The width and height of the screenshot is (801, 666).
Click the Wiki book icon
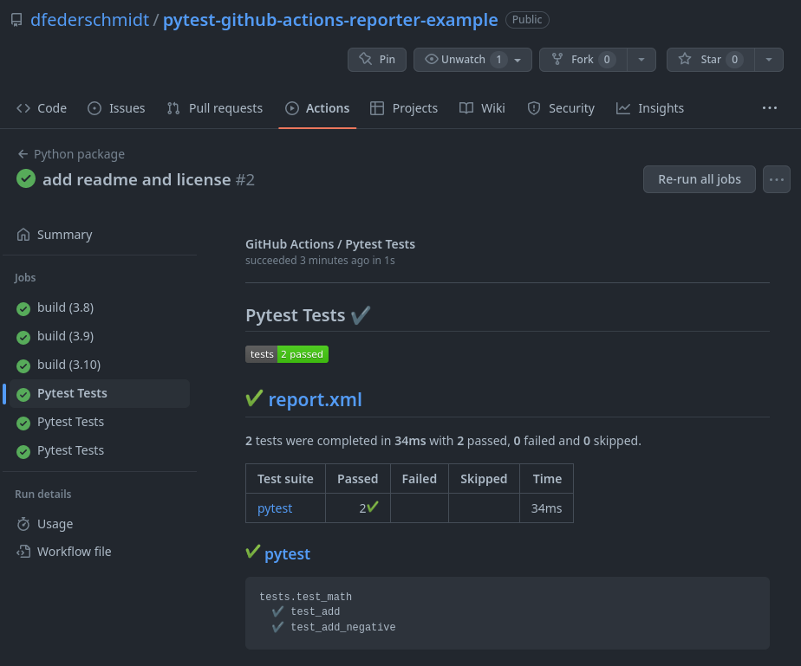[x=466, y=108]
